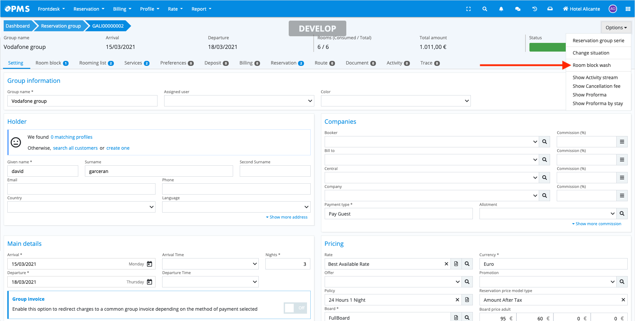Image resolution: width=635 pixels, height=321 pixels.
Task: Toggle the Group invoice switch
Action: click(295, 308)
